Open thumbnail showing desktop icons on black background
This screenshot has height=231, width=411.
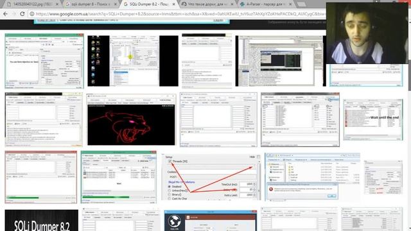click(x=133, y=61)
